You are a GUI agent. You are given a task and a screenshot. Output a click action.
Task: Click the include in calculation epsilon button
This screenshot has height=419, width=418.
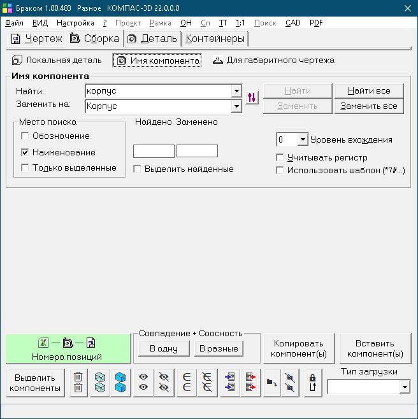click(x=187, y=383)
